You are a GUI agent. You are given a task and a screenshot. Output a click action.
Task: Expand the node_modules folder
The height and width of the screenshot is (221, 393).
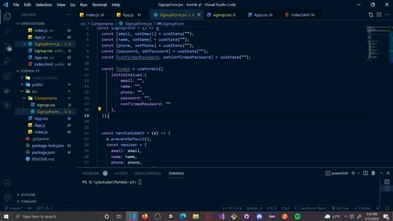[22, 78]
